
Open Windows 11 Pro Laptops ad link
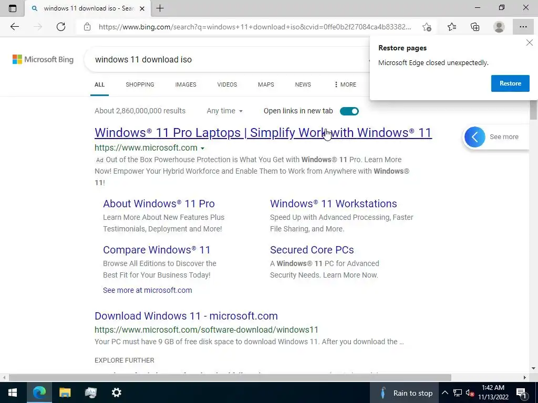(x=263, y=133)
